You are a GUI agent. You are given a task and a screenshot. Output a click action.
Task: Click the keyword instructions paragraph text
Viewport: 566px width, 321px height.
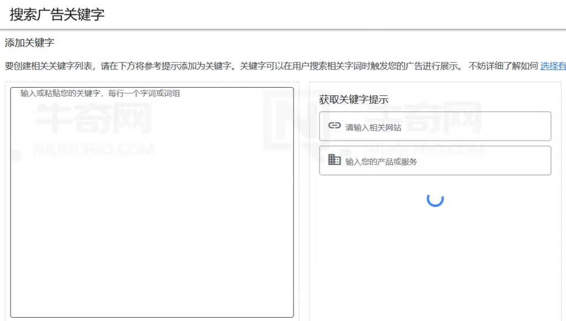pos(272,66)
